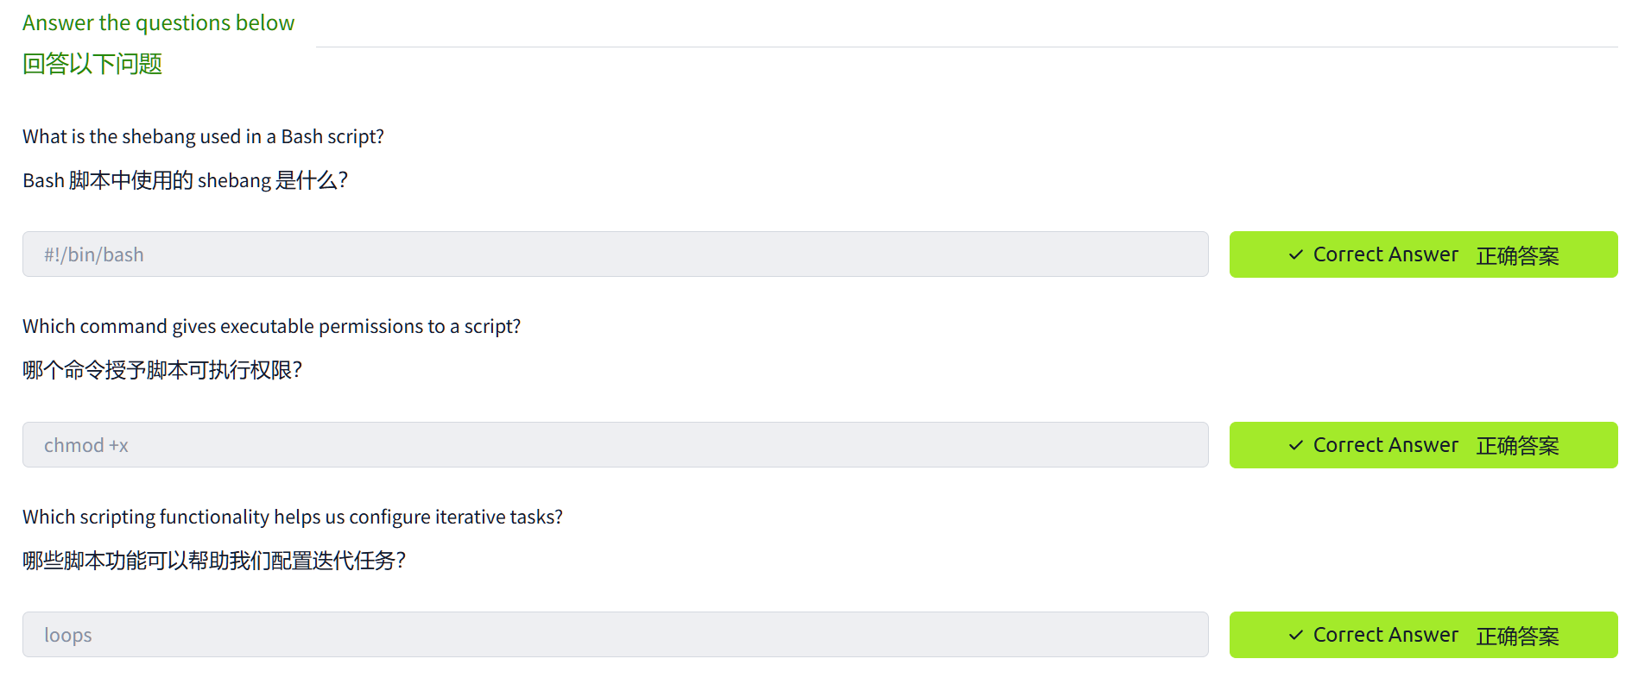The image size is (1632, 684).
Task: Click the 'configure iterative tasks' question text
Action: [x=292, y=517]
